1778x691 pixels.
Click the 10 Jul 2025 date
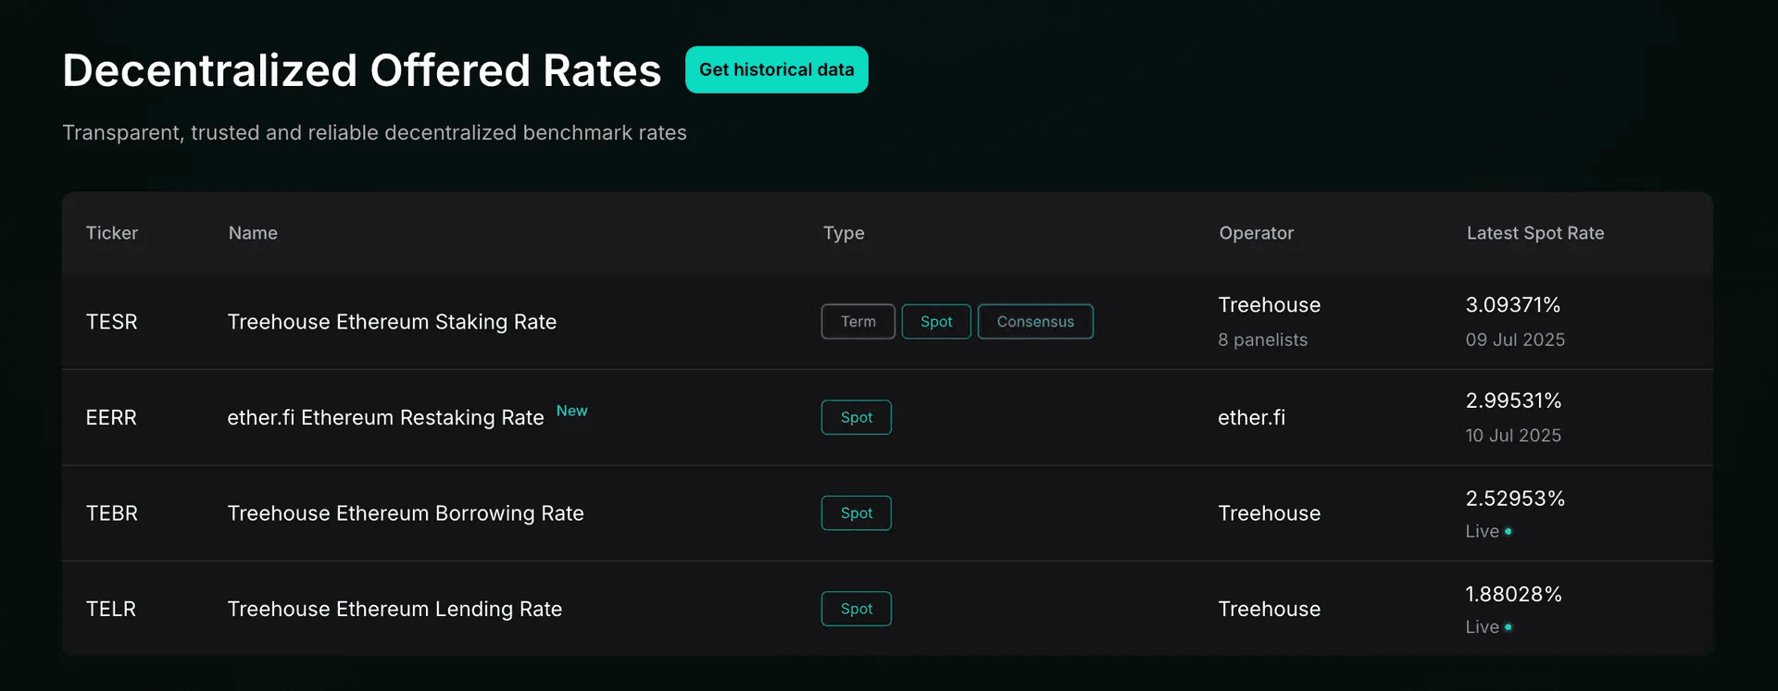1513,435
